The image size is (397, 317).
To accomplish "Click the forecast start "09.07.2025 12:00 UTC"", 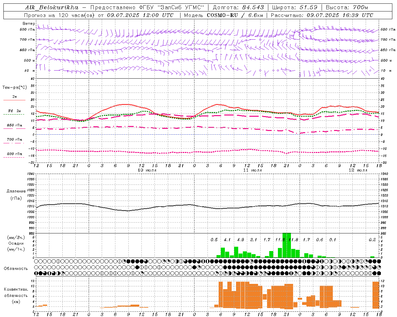I will coord(141,15).
